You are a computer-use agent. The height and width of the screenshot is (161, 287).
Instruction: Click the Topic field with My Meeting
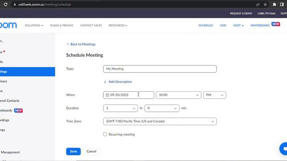(x=160, y=69)
